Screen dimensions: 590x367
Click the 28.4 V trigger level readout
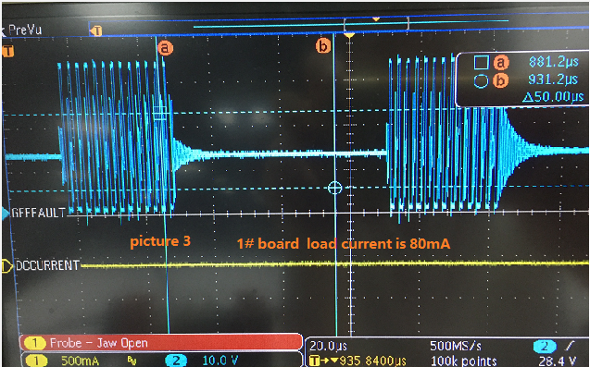(558, 361)
